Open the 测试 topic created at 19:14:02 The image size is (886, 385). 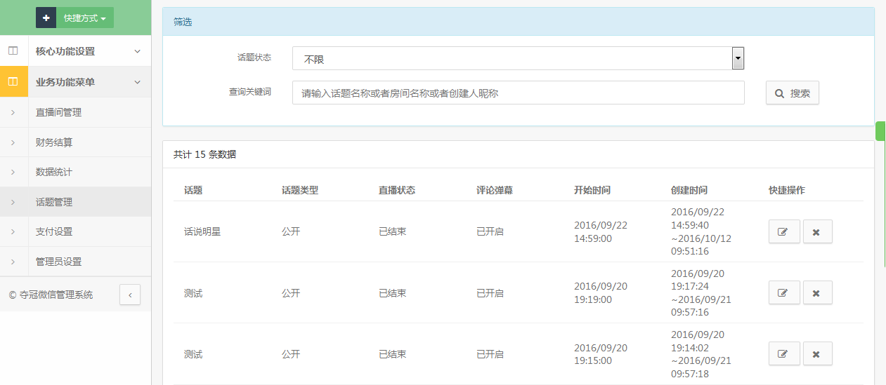pos(193,354)
